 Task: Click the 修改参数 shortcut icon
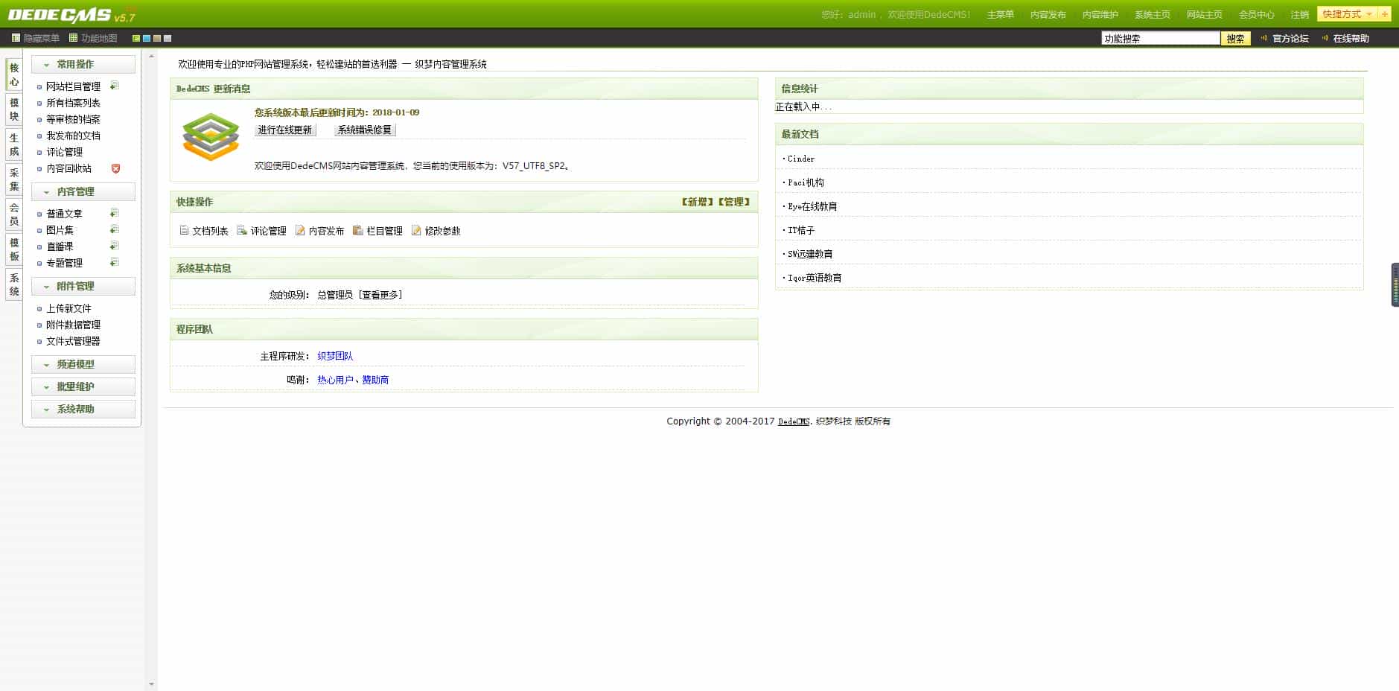coord(416,230)
